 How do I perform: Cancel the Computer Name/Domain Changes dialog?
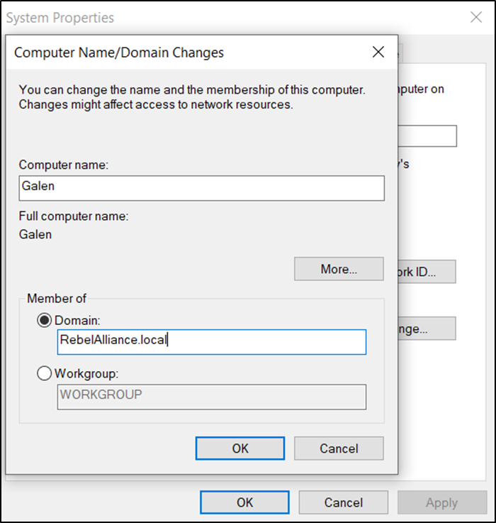[x=339, y=448]
